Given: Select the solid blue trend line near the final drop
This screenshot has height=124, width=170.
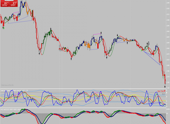Looking at the screenshot, I should 151,58.
